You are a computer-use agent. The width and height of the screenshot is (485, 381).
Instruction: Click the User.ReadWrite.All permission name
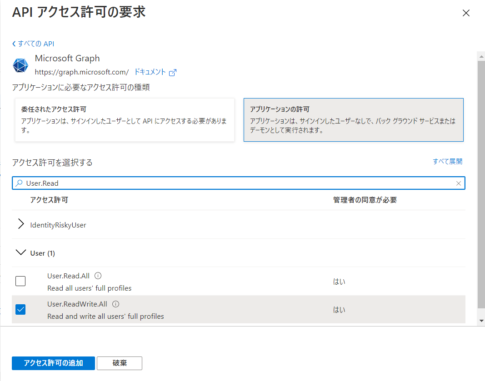(x=77, y=304)
